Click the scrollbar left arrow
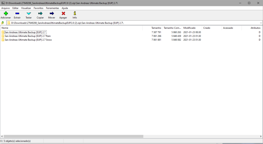263x144 pixels. point(2,136)
